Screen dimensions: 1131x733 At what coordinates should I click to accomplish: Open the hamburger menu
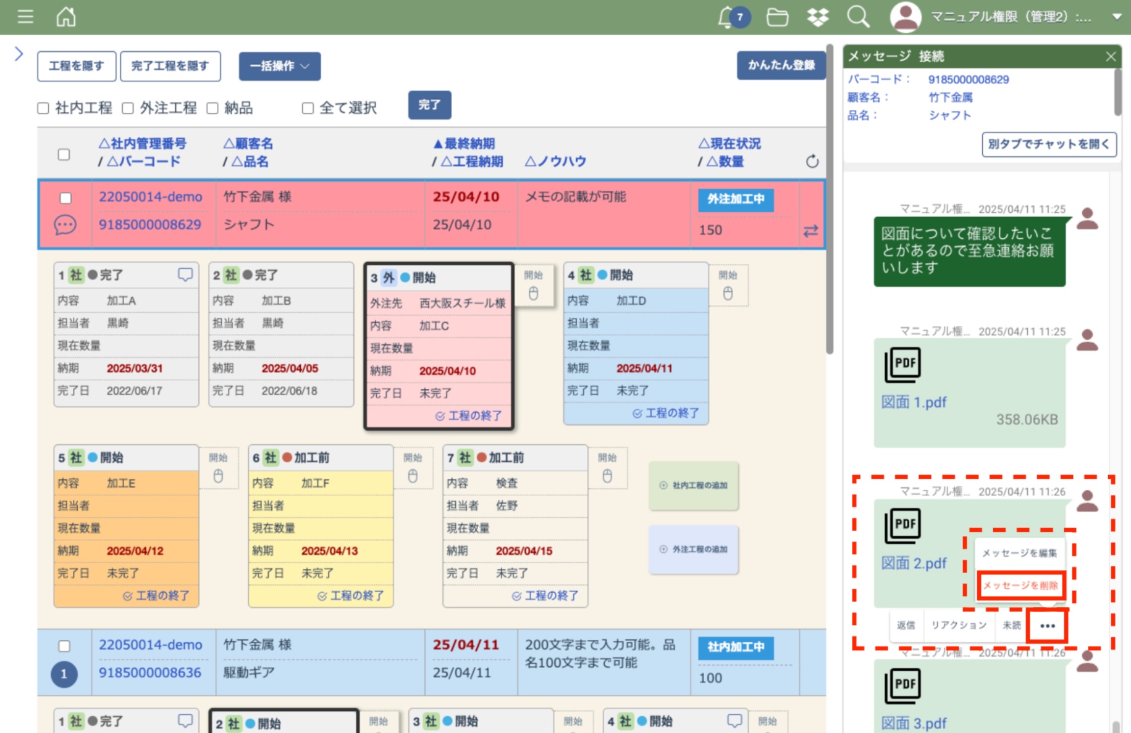[x=25, y=17]
